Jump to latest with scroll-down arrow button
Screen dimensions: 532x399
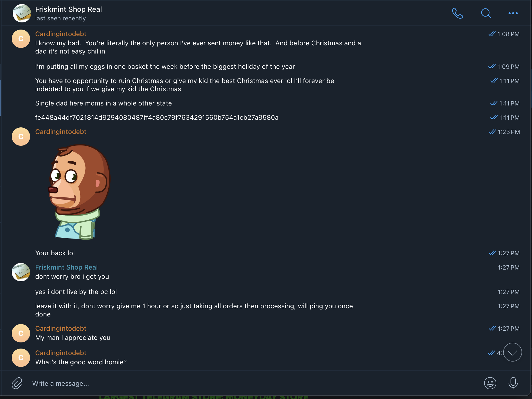point(512,352)
